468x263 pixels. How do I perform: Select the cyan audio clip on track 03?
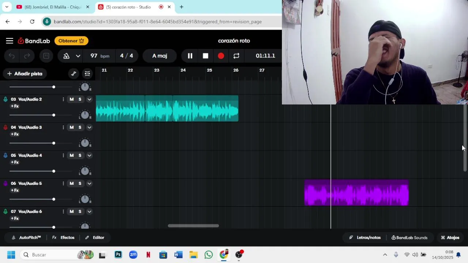(x=167, y=108)
